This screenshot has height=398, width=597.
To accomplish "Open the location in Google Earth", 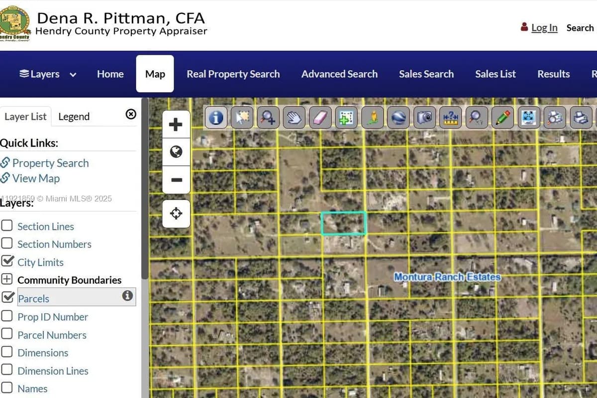I will (x=398, y=117).
